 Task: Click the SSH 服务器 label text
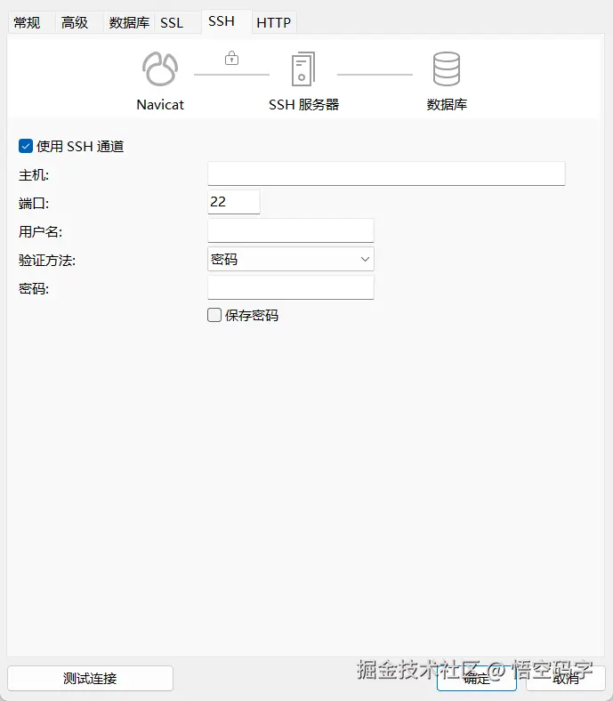pyautogui.click(x=303, y=105)
